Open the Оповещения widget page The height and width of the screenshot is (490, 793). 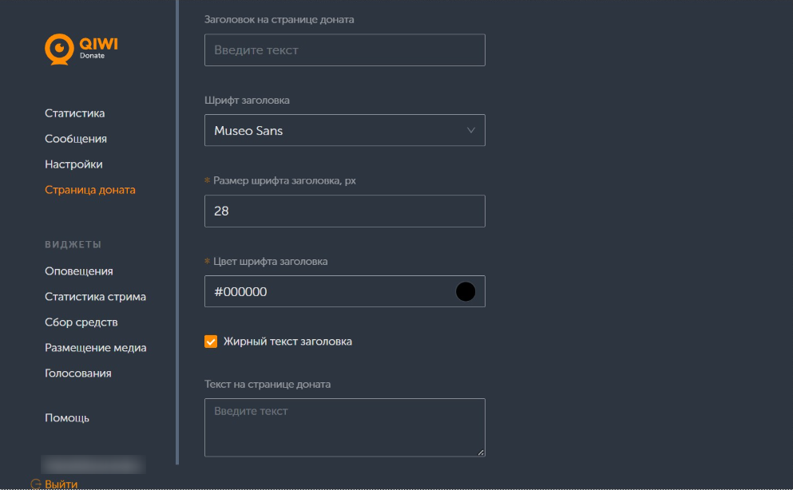pyautogui.click(x=79, y=271)
